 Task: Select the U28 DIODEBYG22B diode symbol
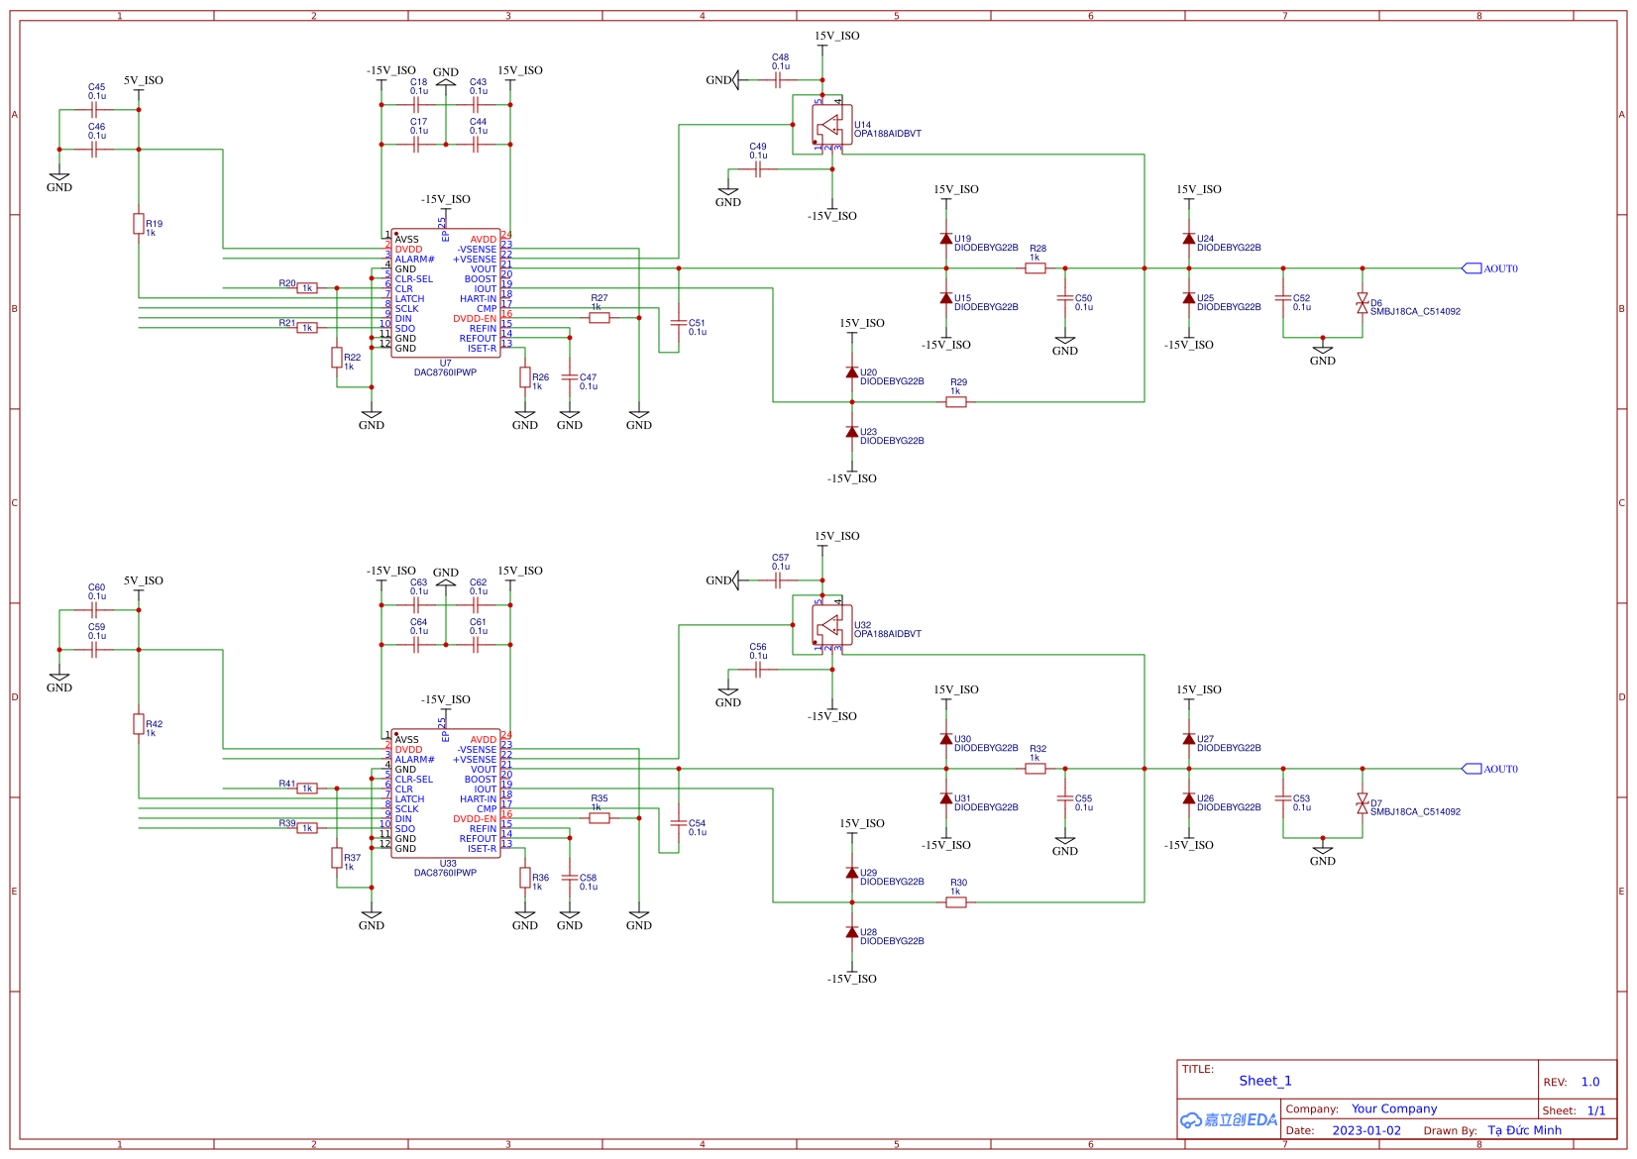pos(852,931)
